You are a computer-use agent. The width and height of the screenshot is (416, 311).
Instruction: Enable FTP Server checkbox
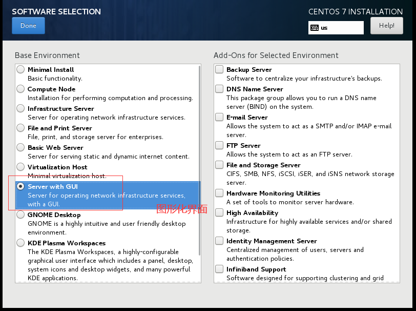219,145
